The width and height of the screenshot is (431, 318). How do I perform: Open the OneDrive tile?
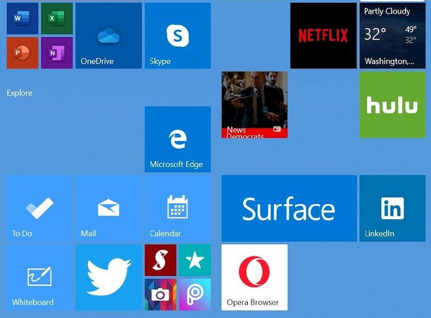coord(109,36)
